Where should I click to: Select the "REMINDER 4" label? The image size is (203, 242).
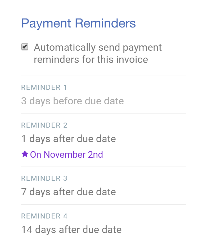pos(44,216)
